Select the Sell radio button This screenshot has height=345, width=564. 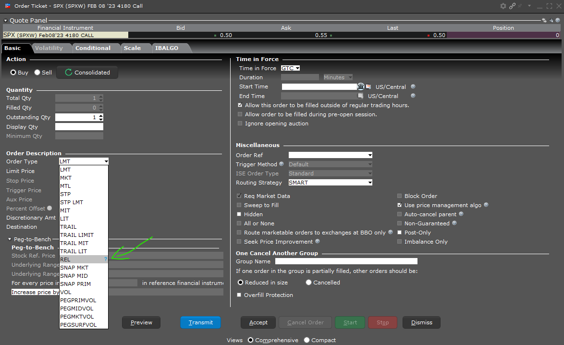(37, 72)
